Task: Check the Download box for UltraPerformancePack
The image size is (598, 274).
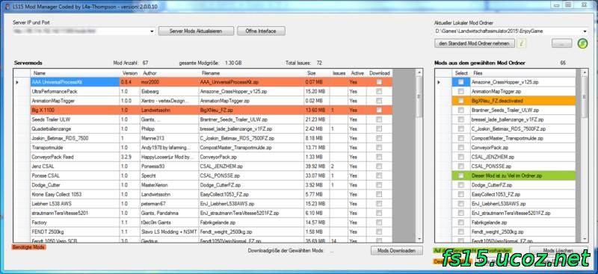Action: click(379, 92)
